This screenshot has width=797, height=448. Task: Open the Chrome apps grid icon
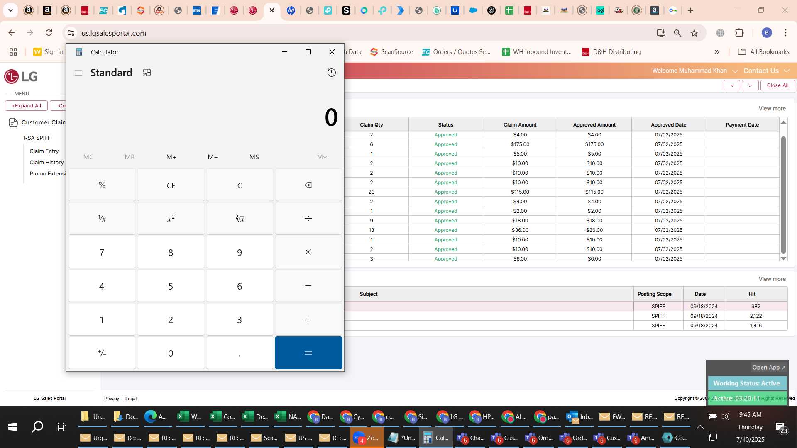(13, 52)
